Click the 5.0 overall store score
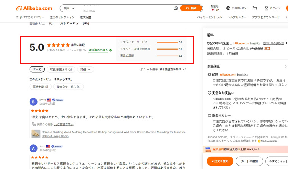Screen dimensions: 288x169 pyautogui.click(x=37, y=47)
